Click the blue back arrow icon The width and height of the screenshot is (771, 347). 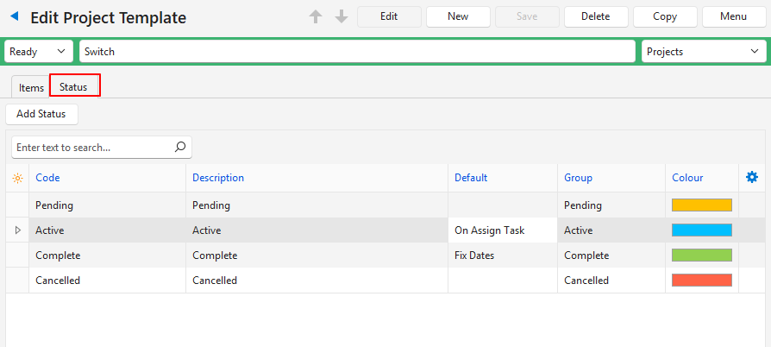coord(14,16)
